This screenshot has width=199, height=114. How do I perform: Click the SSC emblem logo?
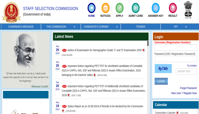click(x=11, y=12)
